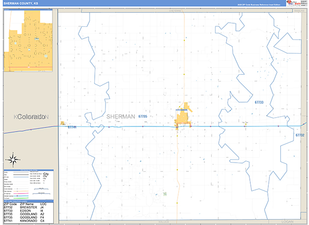Click the small orange Kanorado town area

tap(63, 123)
